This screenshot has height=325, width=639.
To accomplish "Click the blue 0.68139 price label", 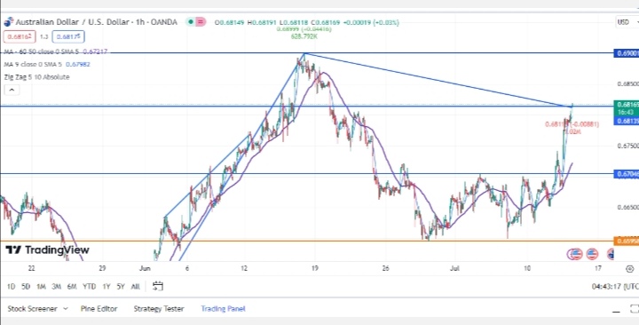I will pyautogui.click(x=627, y=121).
